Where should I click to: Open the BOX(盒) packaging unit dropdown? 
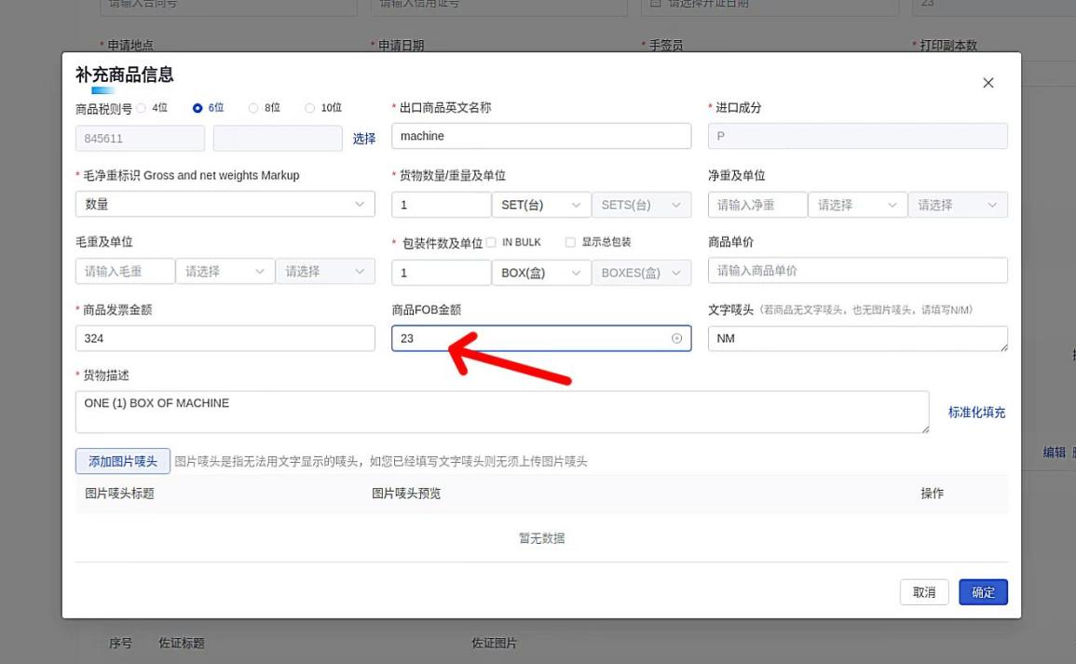(541, 273)
